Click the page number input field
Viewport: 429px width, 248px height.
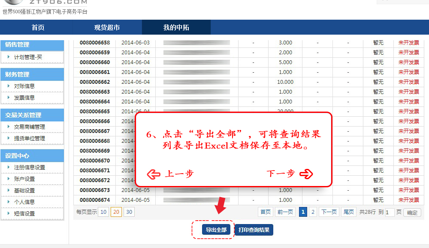click(x=390, y=213)
